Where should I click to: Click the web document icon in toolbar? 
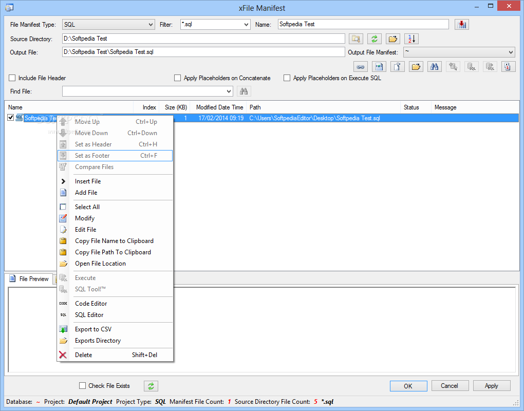tap(379, 66)
